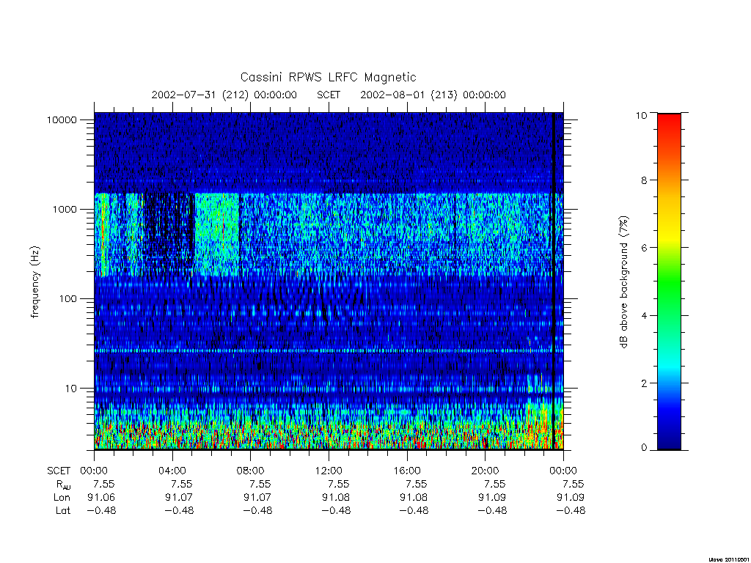
Task: Click the Lon value 91.08 under 12:00
Action: 336,498
